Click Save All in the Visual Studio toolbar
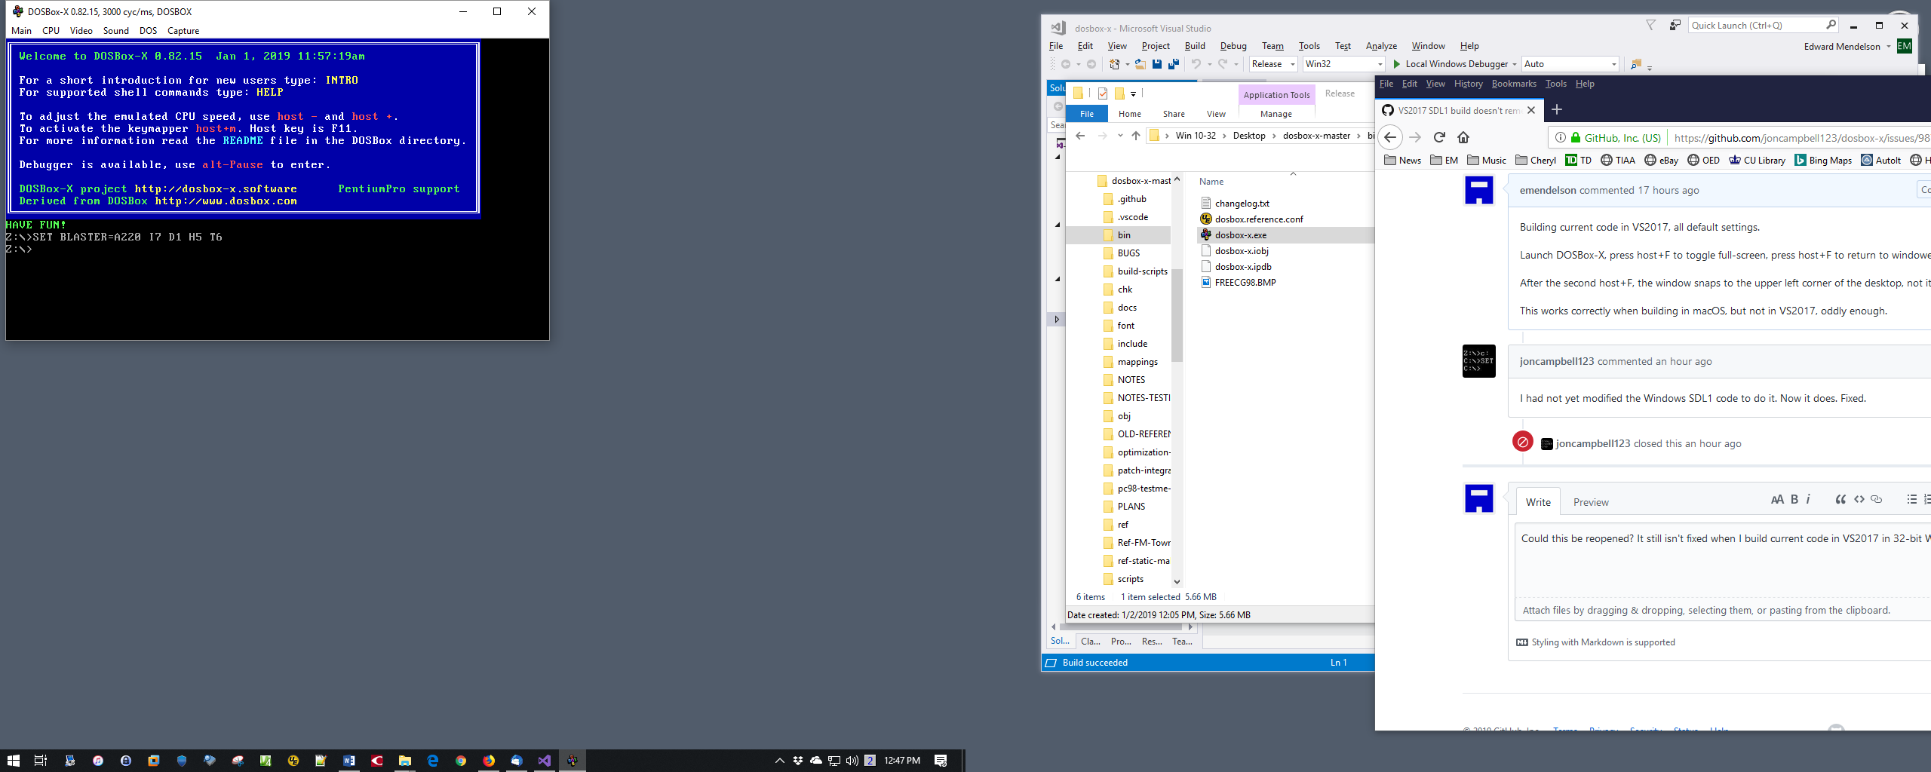 1173,64
